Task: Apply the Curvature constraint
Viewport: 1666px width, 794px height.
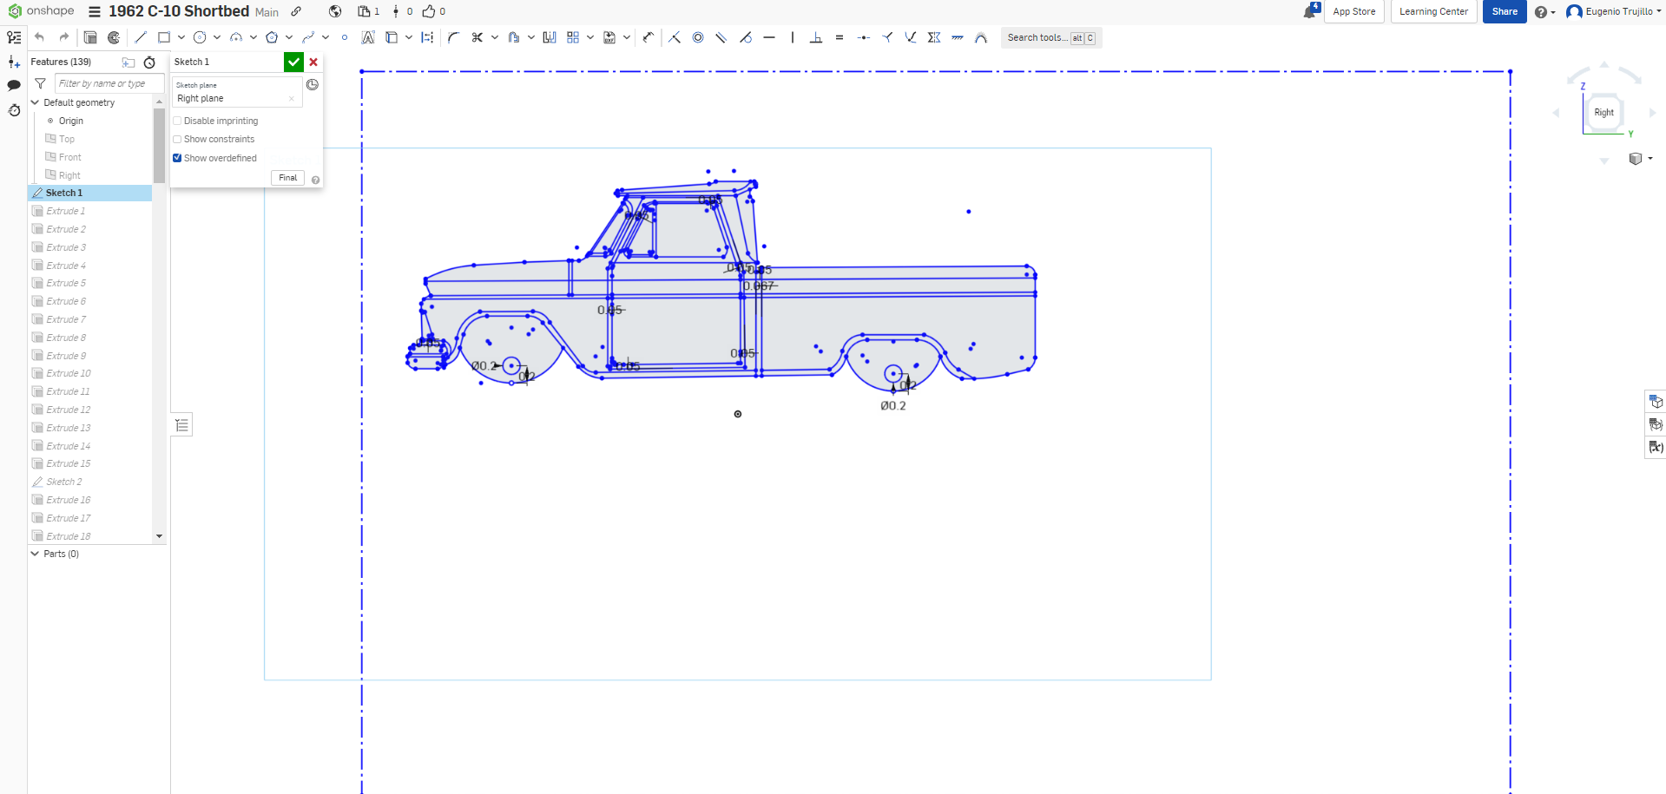Action: pos(981,37)
